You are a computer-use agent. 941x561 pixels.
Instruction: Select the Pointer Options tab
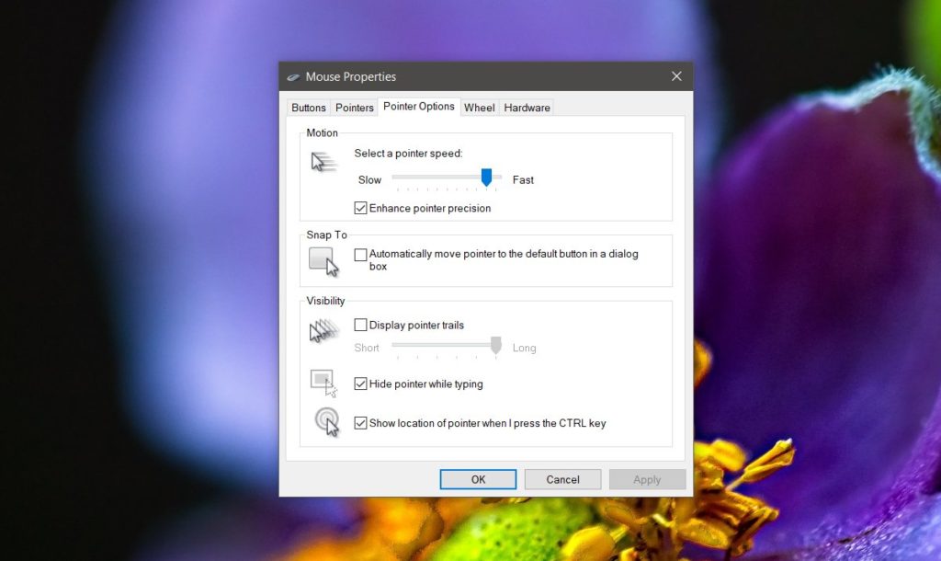click(418, 106)
